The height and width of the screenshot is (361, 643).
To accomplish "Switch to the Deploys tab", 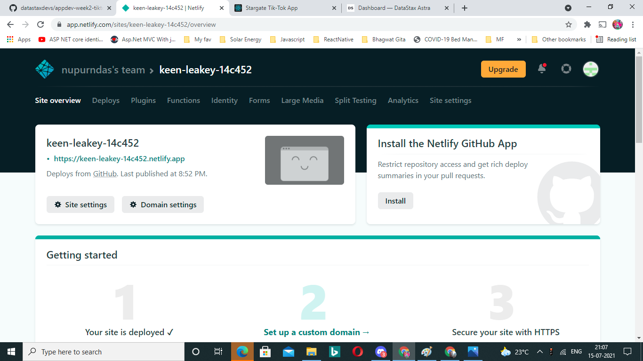I will click(105, 100).
